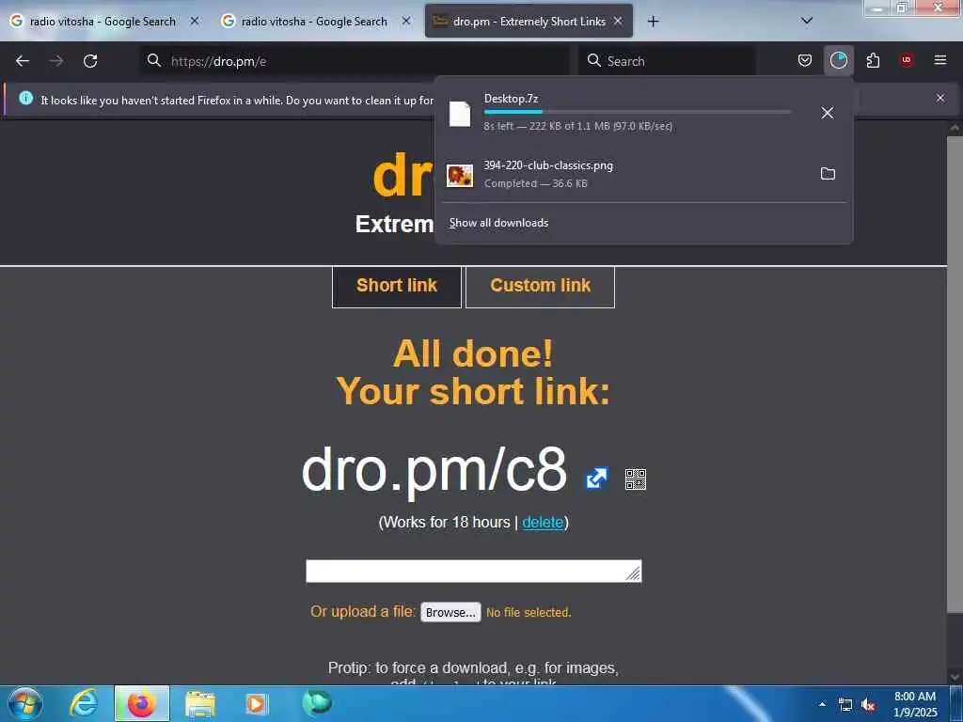Focus the Search box in toolbar
963x722 pixels.
(667, 61)
